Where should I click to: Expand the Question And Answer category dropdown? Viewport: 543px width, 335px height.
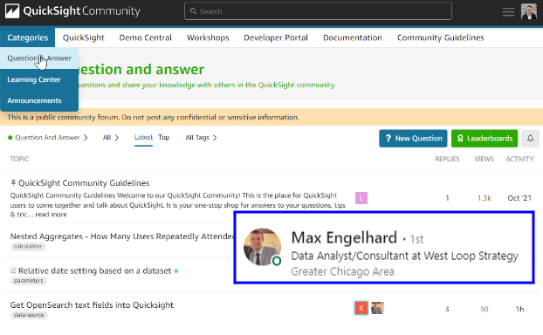(47, 138)
